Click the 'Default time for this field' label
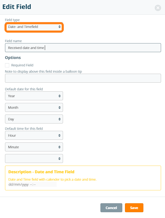Image resolution: width=165 pixels, height=218 pixels. (24, 128)
